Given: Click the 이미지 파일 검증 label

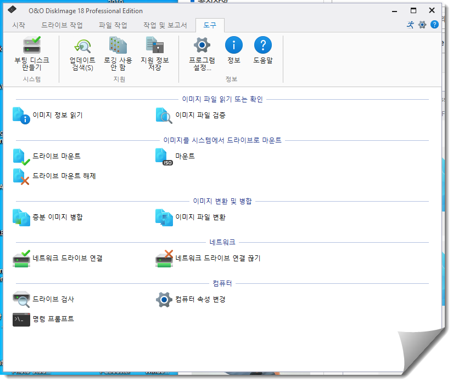Looking at the screenshot, I should [200, 115].
